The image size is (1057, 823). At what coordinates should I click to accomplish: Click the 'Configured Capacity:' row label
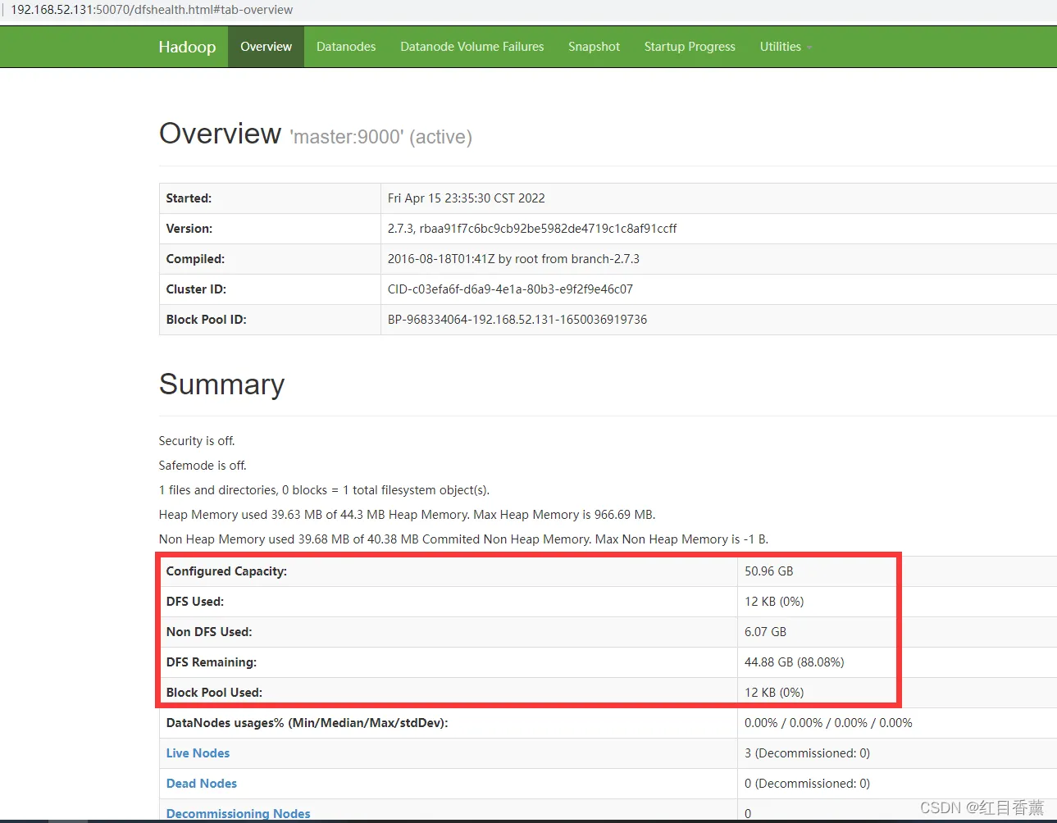226,571
